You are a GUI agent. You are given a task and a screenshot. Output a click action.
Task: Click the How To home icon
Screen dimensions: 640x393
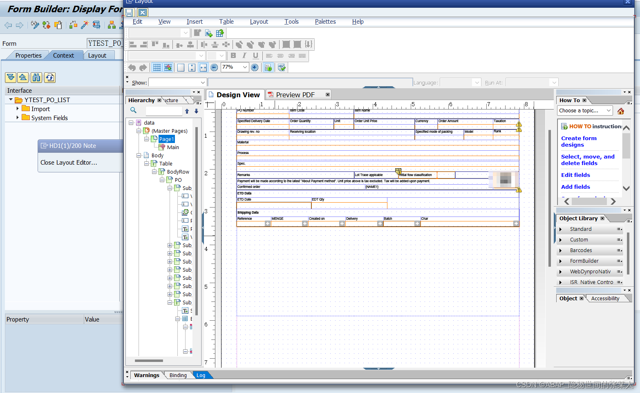pyautogui.click(x=621, y=111)
